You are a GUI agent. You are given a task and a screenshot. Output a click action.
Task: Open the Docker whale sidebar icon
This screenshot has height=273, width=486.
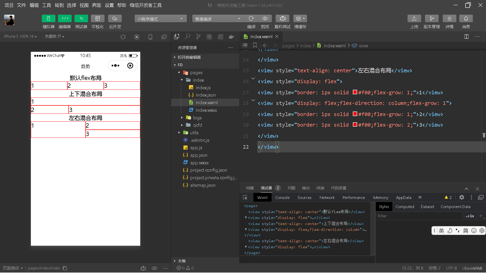[231, 37]
